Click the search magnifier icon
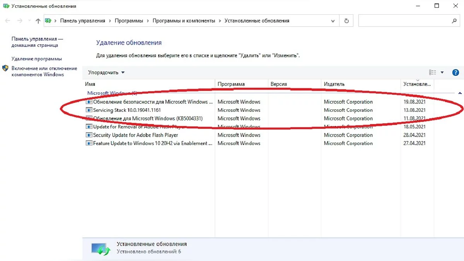 (x=454, y=21)
